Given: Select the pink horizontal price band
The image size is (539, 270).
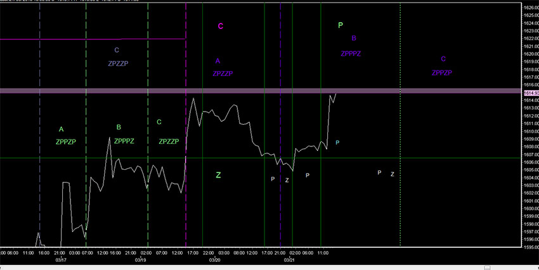Looking at the screenshot, I should tap(254, 91).
